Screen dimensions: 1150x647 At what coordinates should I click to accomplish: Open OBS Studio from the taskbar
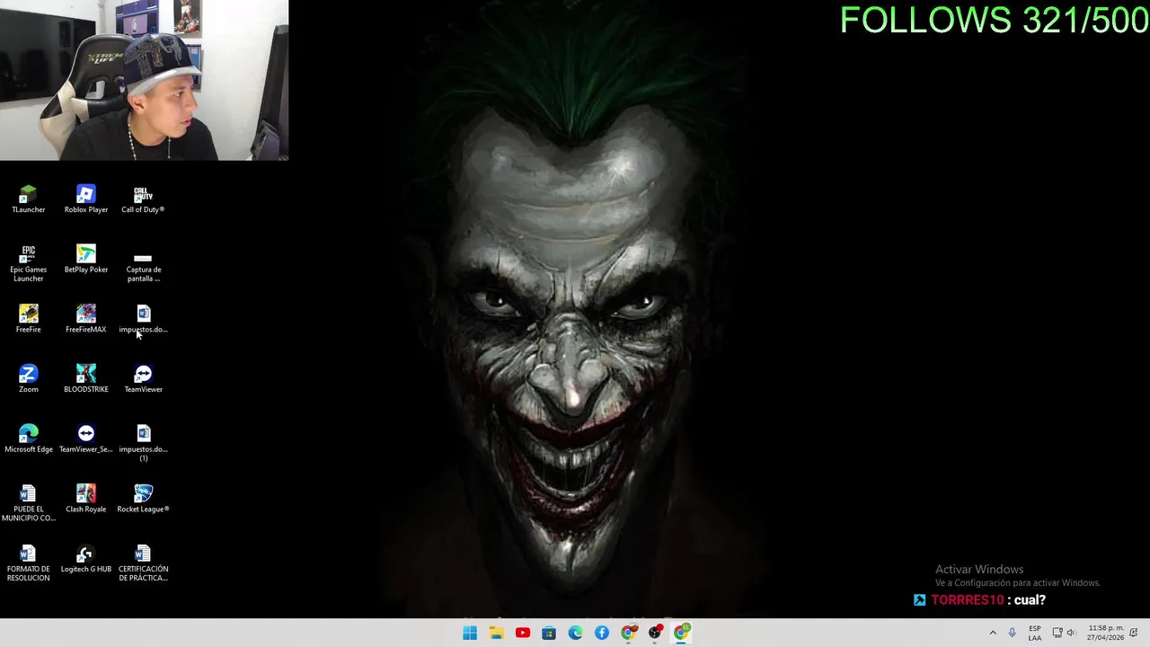655,633
